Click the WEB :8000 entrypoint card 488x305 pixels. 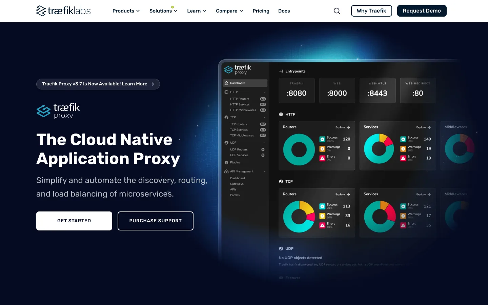click(x=337, y=90)
